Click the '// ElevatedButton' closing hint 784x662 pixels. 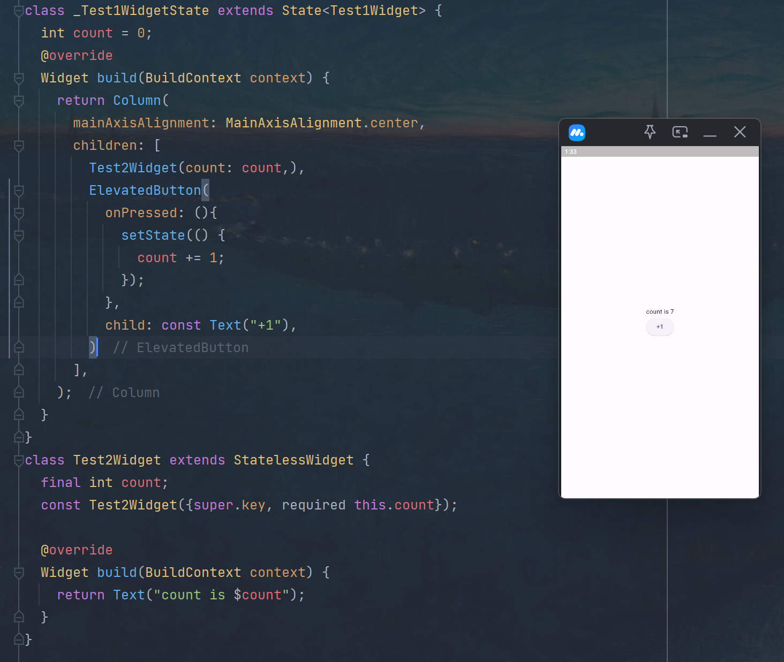pos(180,348)
